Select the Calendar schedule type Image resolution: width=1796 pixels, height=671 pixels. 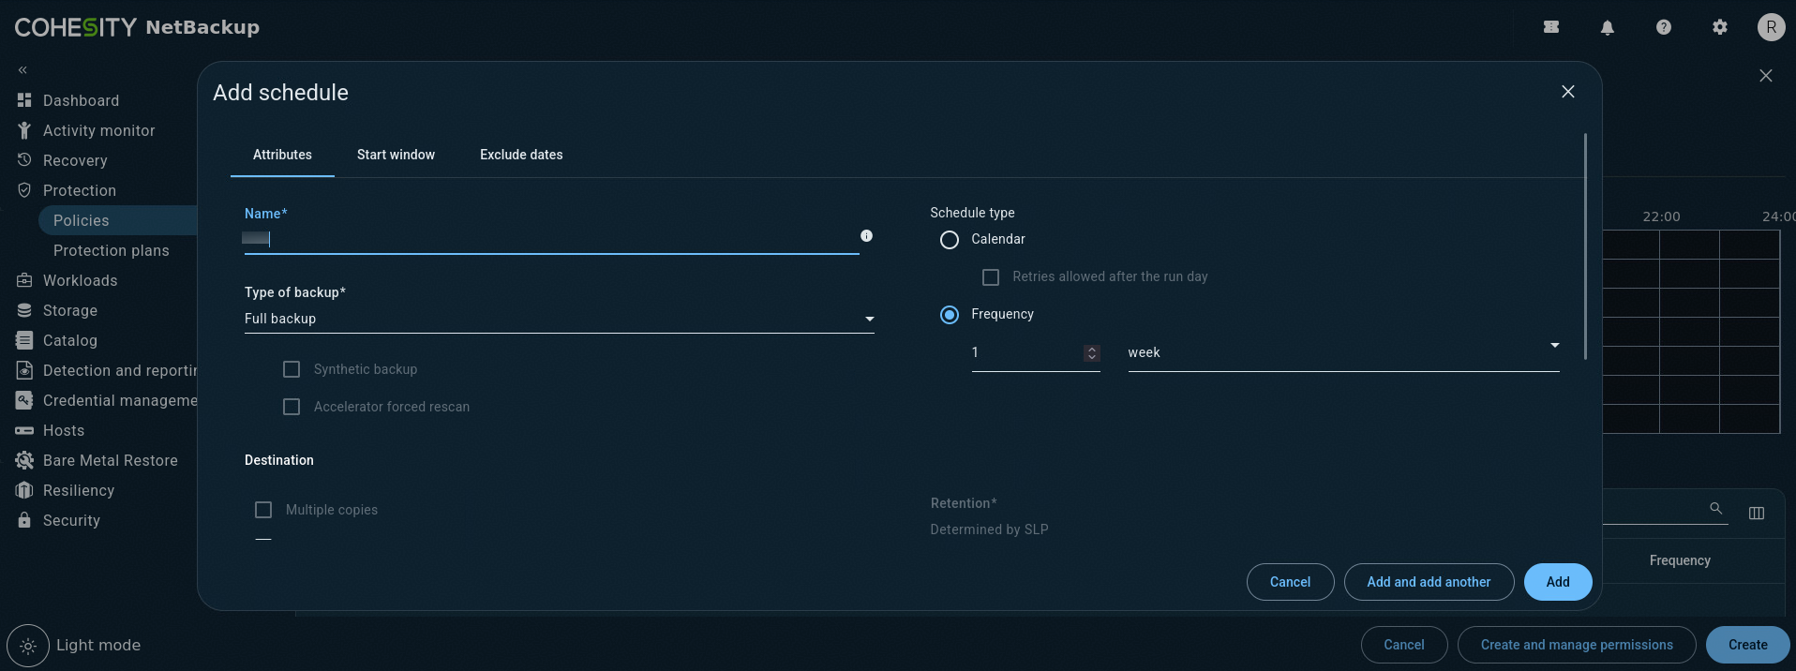click(950, 240)
